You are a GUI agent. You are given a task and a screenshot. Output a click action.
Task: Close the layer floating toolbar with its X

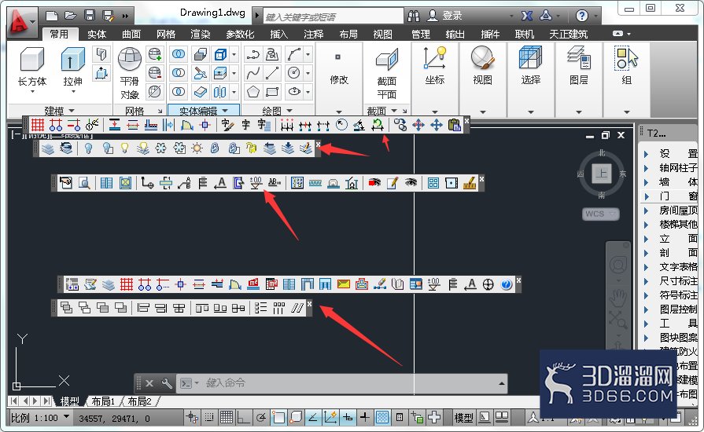(318, 145)
